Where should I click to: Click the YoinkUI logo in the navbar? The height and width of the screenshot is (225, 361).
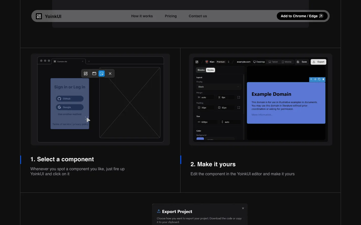click(x=49, y=16)
